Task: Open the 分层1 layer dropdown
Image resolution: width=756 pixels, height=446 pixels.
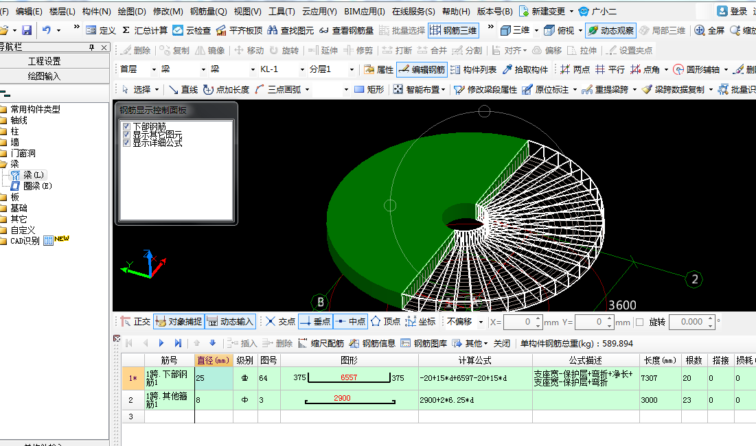Action: (352, 70)
